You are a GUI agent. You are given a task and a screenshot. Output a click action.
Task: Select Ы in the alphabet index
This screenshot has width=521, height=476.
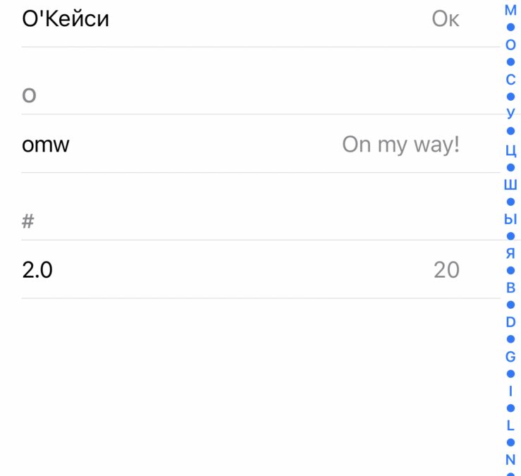510,219
